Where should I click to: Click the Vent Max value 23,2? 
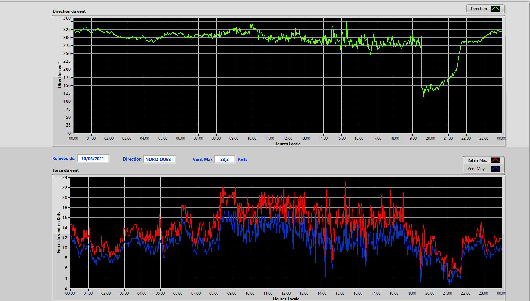(x=224, y=159)
